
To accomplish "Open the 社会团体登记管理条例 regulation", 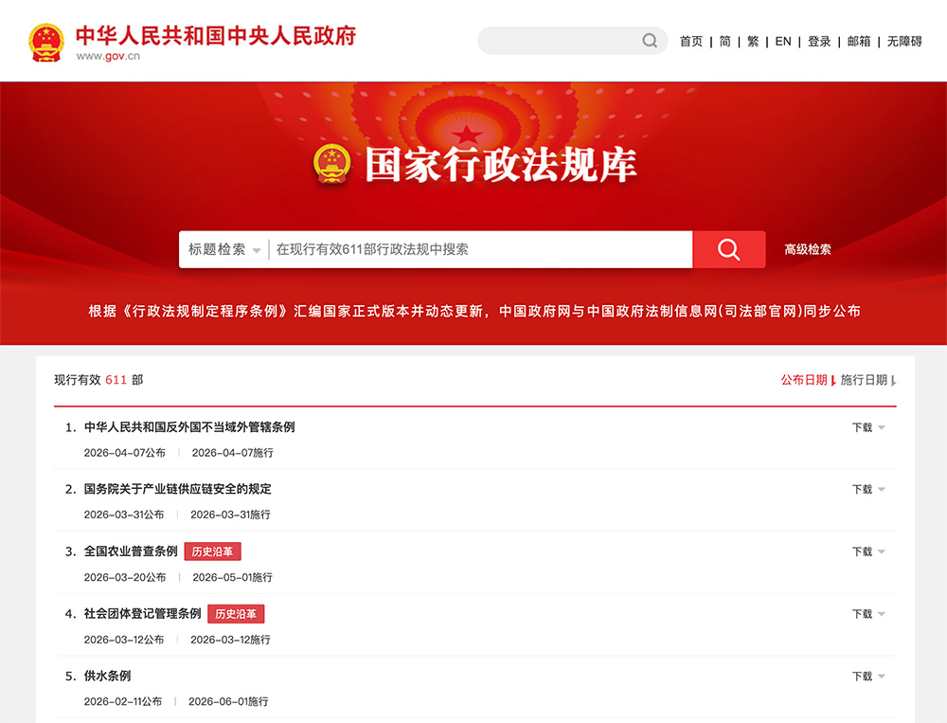I will coord(142,614).
